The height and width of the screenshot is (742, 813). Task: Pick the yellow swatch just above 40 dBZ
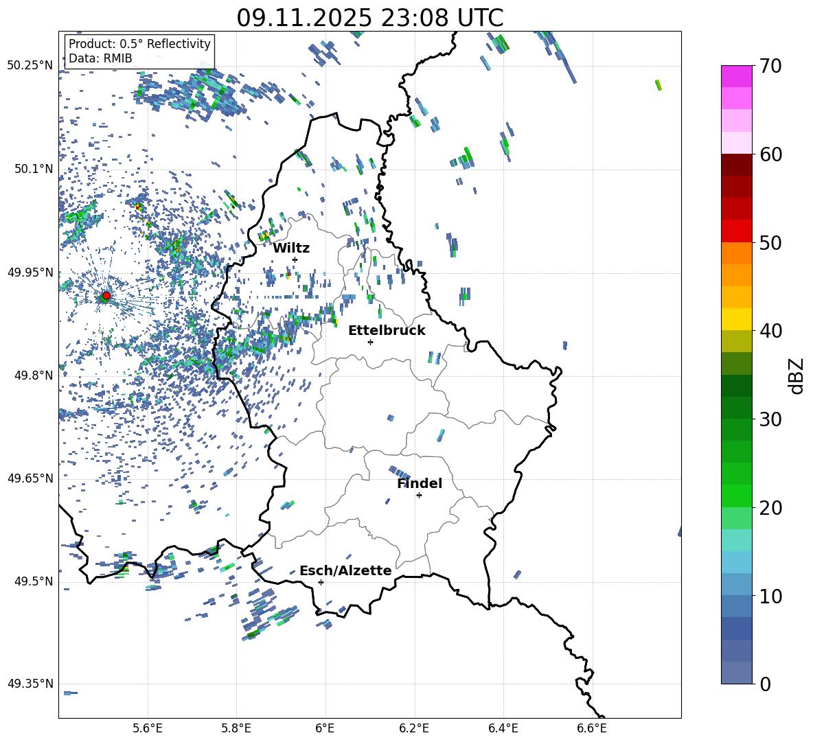737,319
